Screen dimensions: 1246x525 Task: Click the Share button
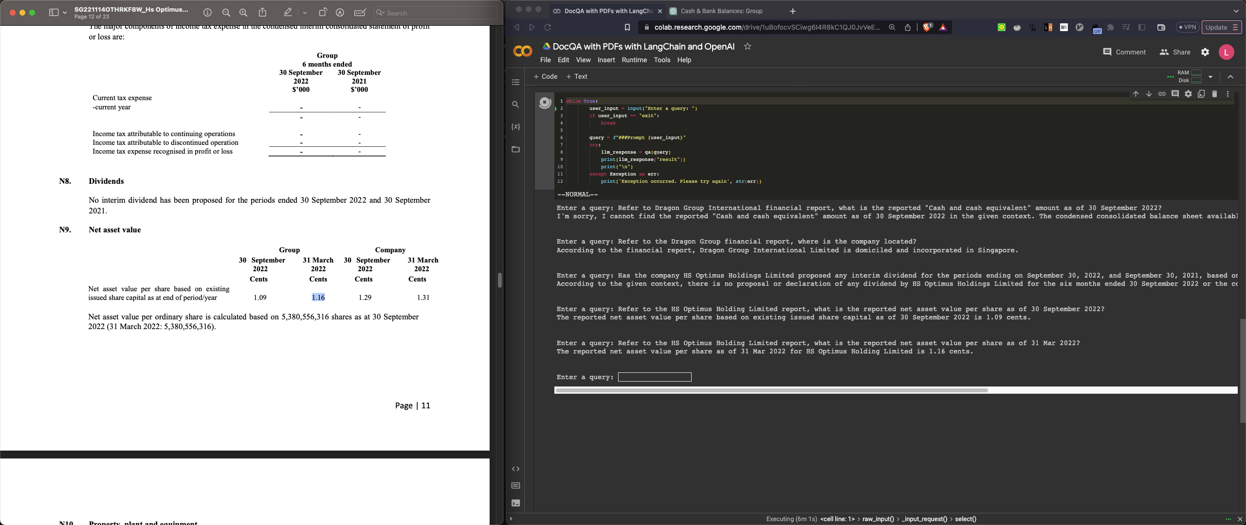pos(1175,52)
